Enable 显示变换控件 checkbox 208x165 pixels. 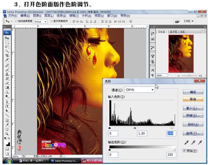(52, 21)
